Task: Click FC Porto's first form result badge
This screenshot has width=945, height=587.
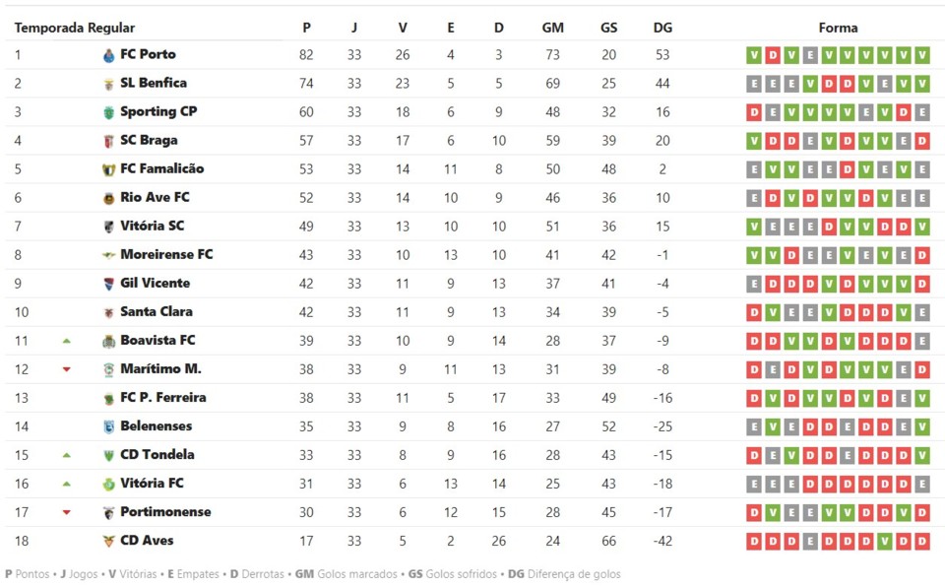Action: (x=754, y=55)
